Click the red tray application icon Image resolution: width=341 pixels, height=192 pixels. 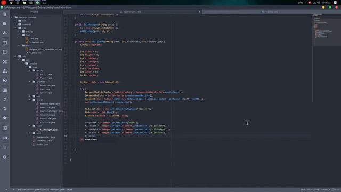point(310,3)
